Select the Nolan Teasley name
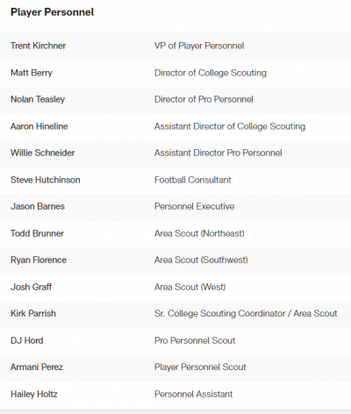Screen dimensions: 351x414 (x=38, y=99)
